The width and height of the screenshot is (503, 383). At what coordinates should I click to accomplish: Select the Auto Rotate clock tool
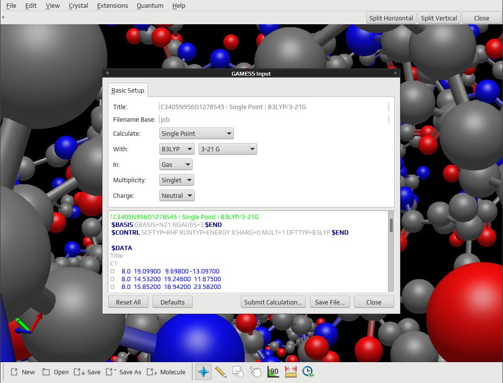pos(308,372)
